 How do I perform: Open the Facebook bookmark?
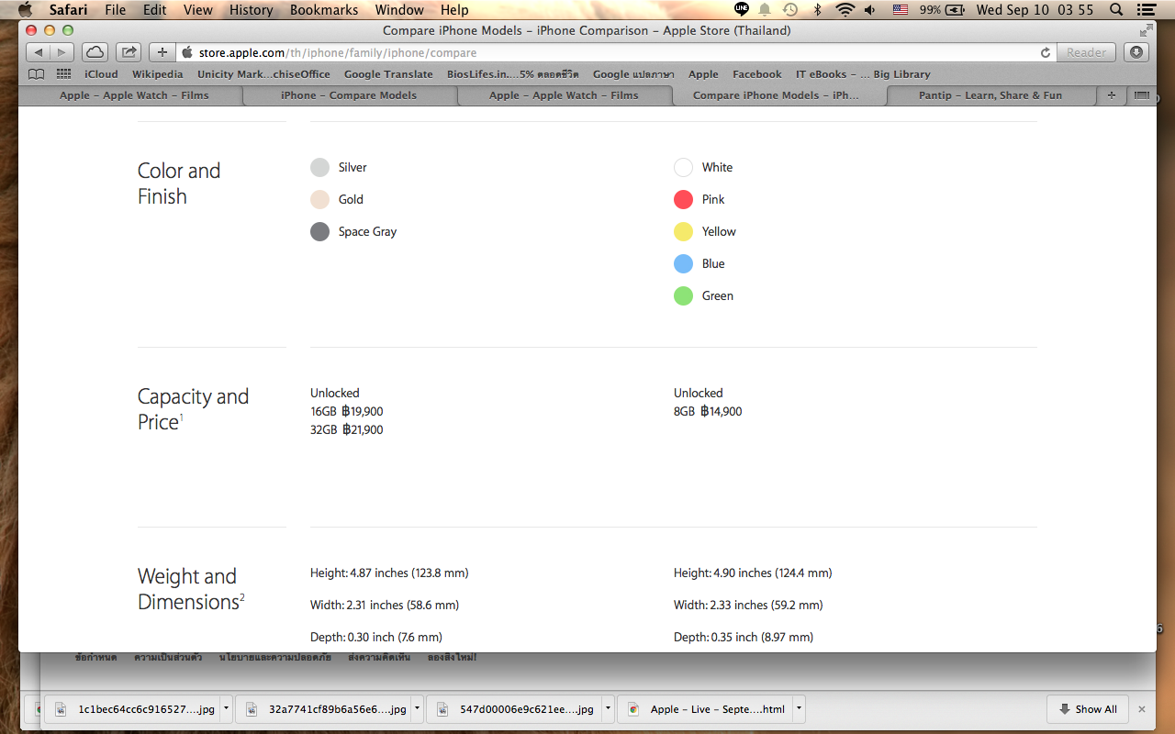(757, 74)
